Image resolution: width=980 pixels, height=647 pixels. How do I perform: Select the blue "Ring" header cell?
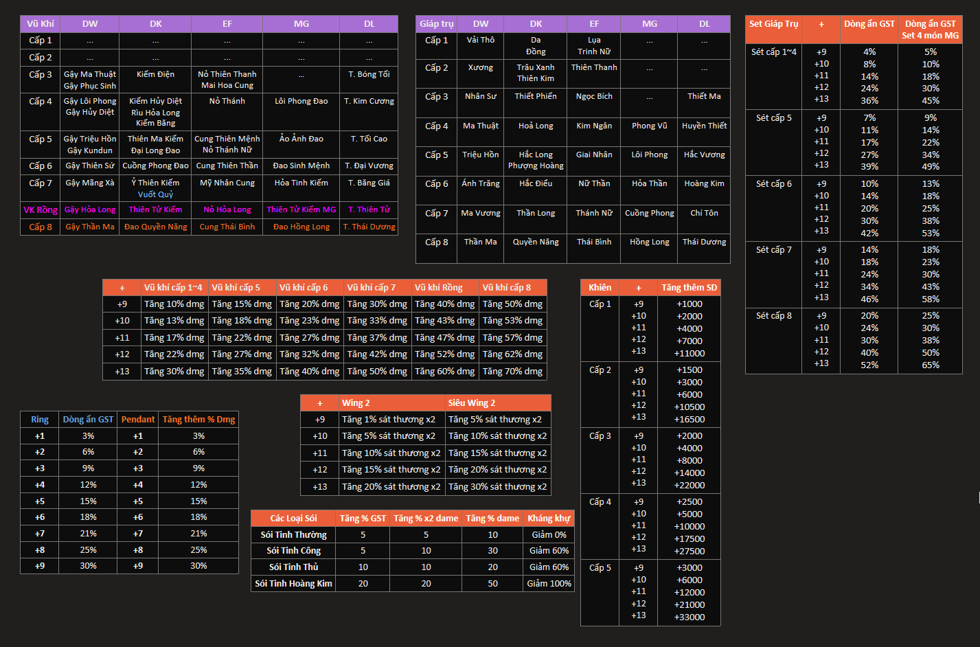pyautogui.click(x=40, y=420)
